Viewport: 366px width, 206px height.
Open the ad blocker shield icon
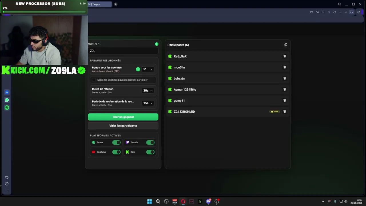(x=323, y=12)
